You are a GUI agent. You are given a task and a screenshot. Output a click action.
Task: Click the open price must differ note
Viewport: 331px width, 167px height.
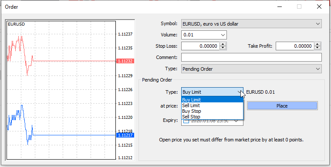(x=231, y=140)
